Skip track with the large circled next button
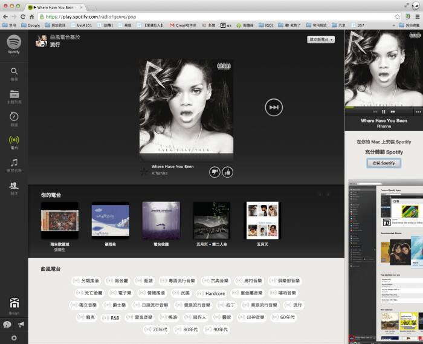The image size is (423, 344). coord(274,108)
